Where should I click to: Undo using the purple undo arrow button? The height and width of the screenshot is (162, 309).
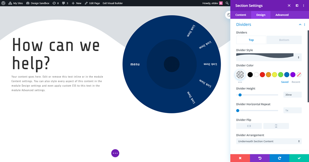coord(260,158)
